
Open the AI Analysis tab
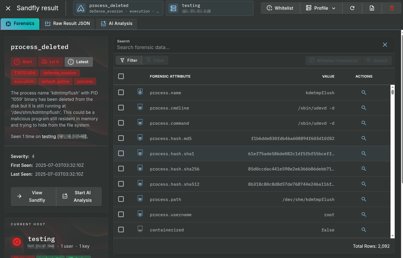(116, 24)
